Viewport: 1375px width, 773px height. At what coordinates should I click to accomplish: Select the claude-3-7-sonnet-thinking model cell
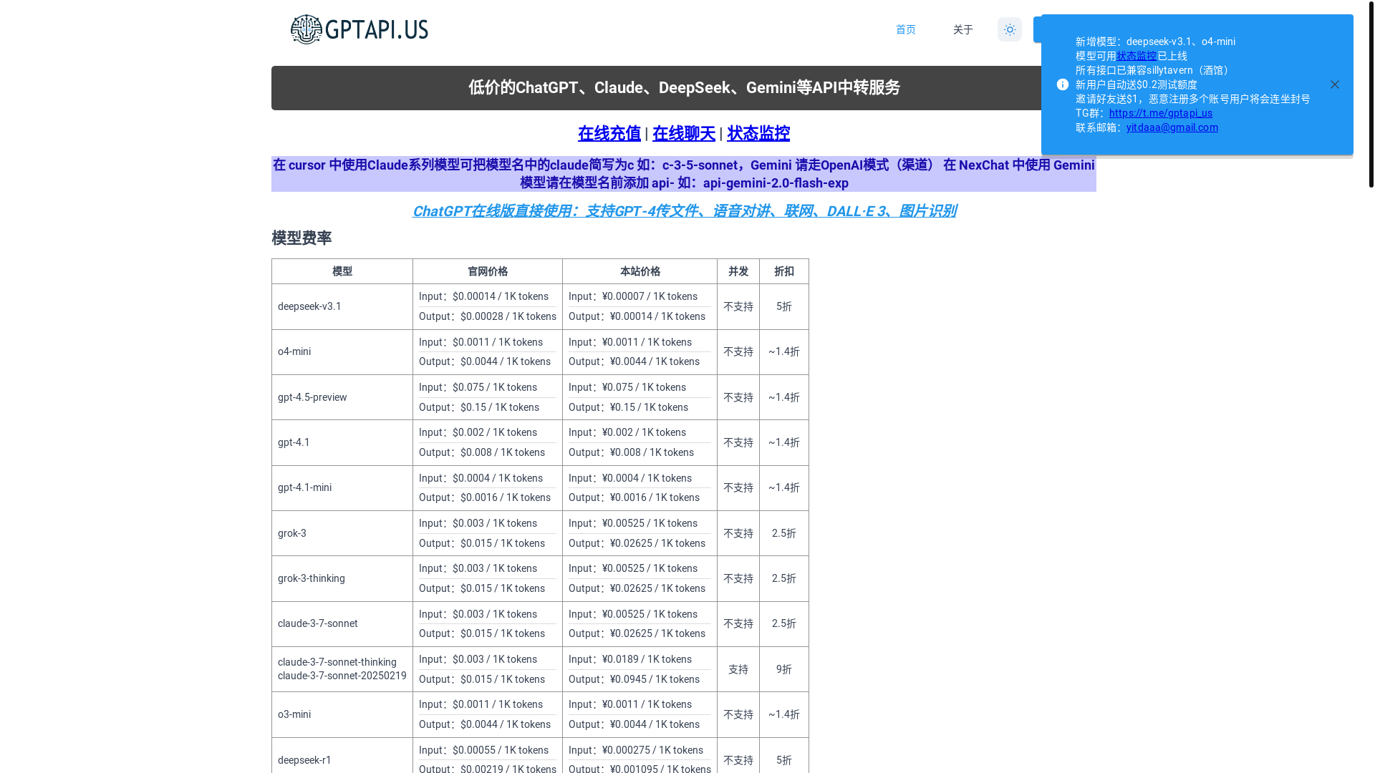pyautogui.click(x=342, y=669)
